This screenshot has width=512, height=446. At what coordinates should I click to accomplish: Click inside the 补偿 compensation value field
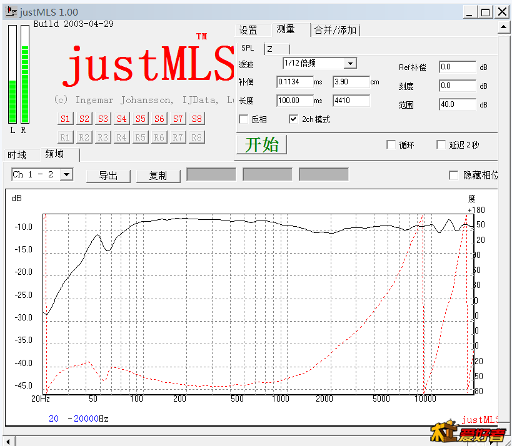(x=295, y=81)
